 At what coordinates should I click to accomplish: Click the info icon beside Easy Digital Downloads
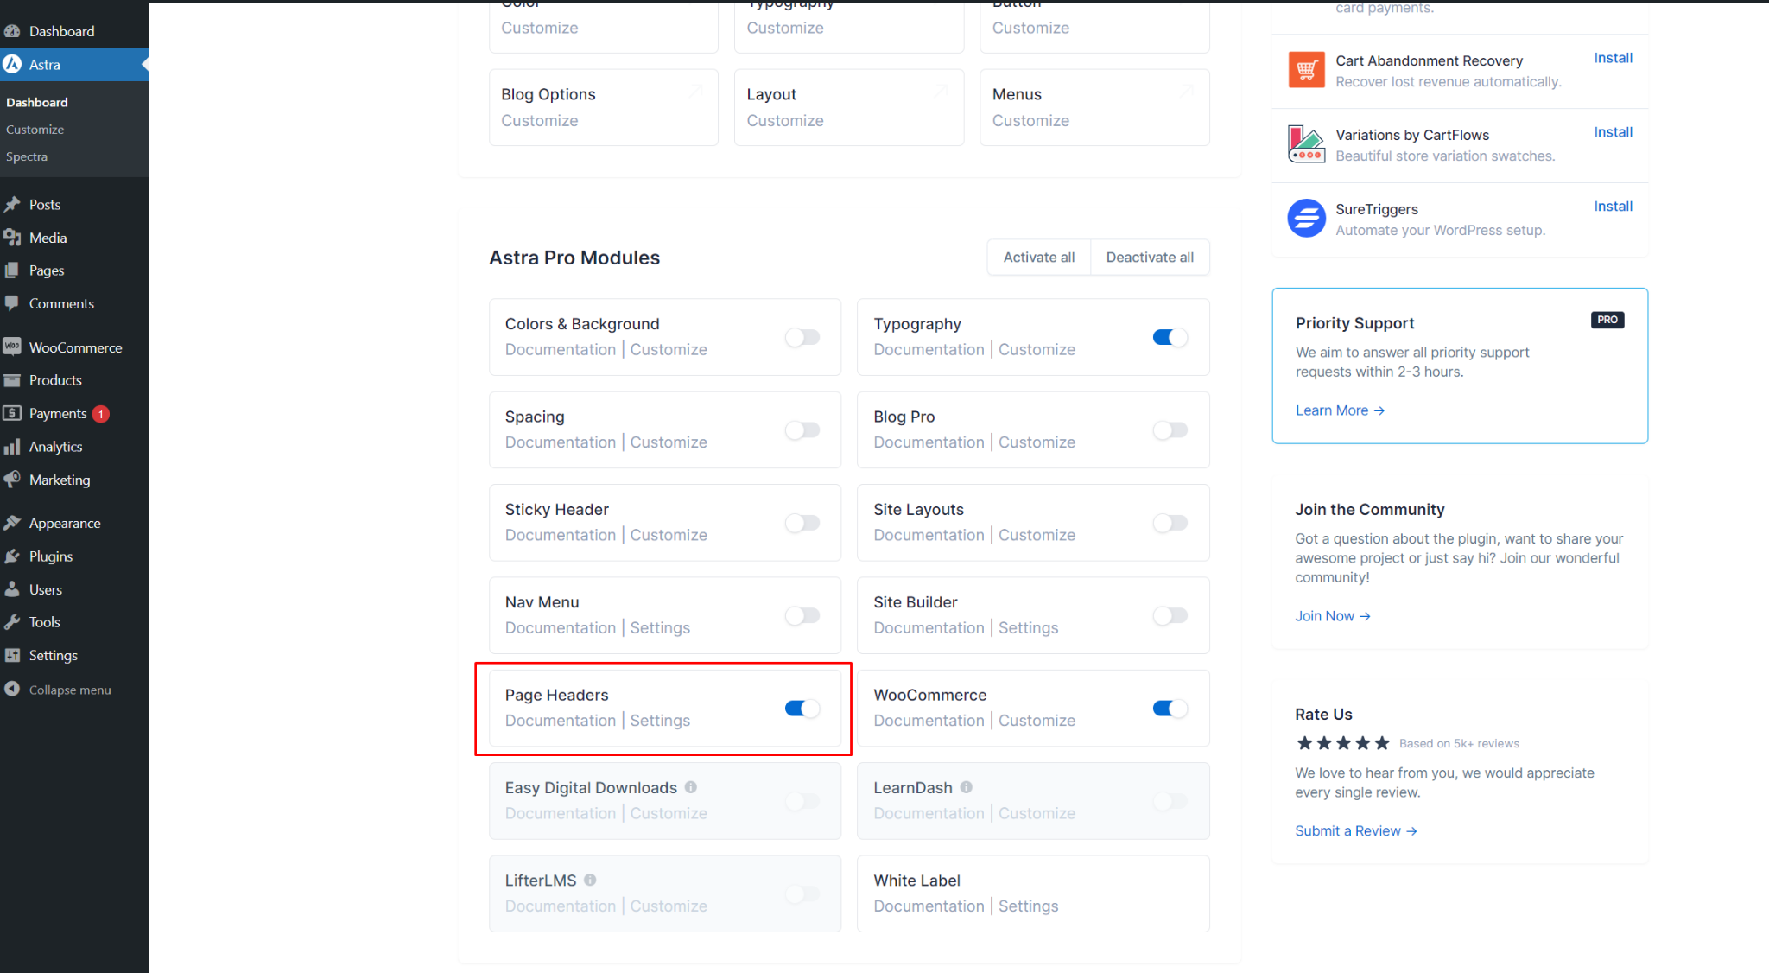point(691,787)
